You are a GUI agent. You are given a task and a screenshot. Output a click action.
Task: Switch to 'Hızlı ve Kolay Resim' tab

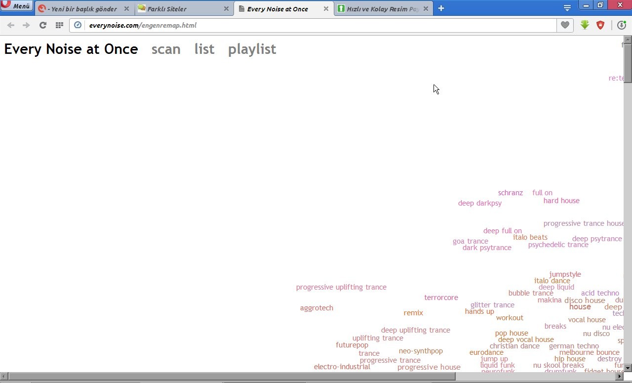pyautogui.click(x=384, y=9)
